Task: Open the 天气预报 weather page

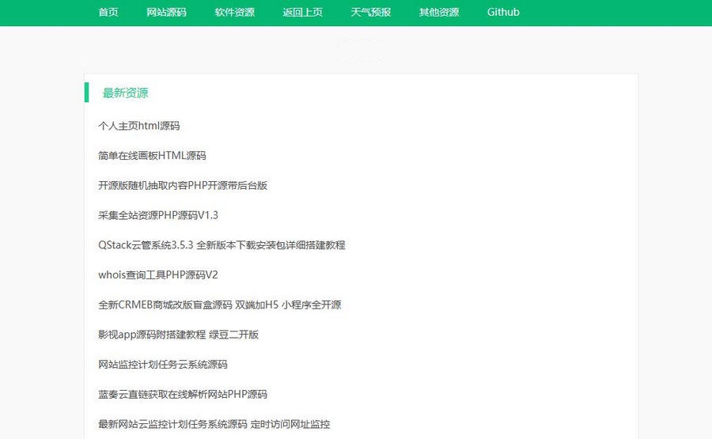Action: tap(370, 12)
